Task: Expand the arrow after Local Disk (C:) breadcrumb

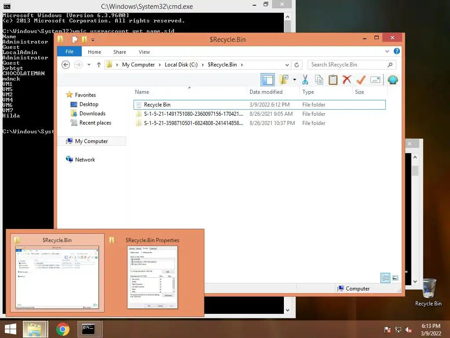Action: [x=203, y=65]
